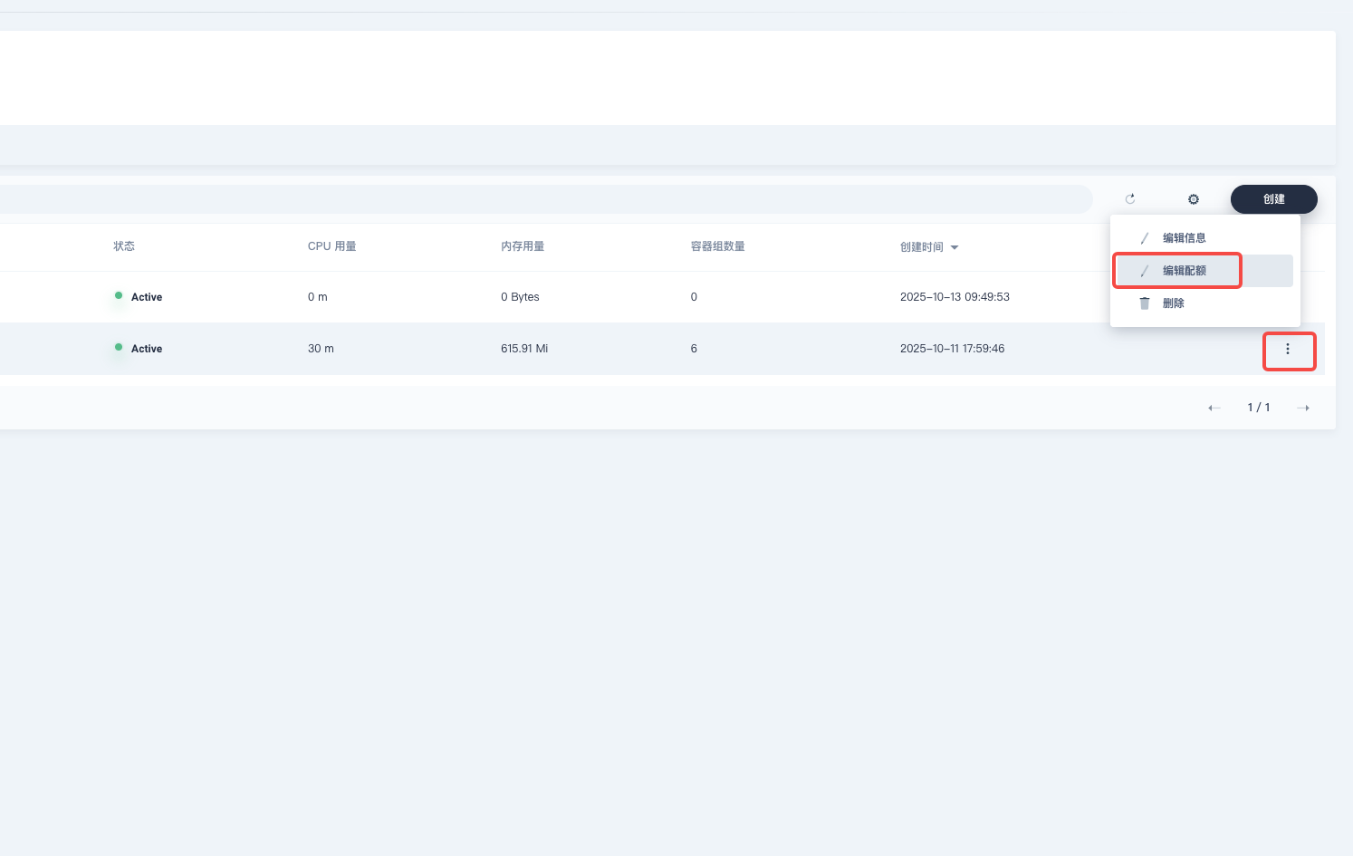Click the CPU 用量 column header
This screenshot has width=1353, height=856.
tap(331, 246)
